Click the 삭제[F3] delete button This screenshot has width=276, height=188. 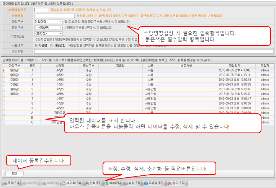50,183
